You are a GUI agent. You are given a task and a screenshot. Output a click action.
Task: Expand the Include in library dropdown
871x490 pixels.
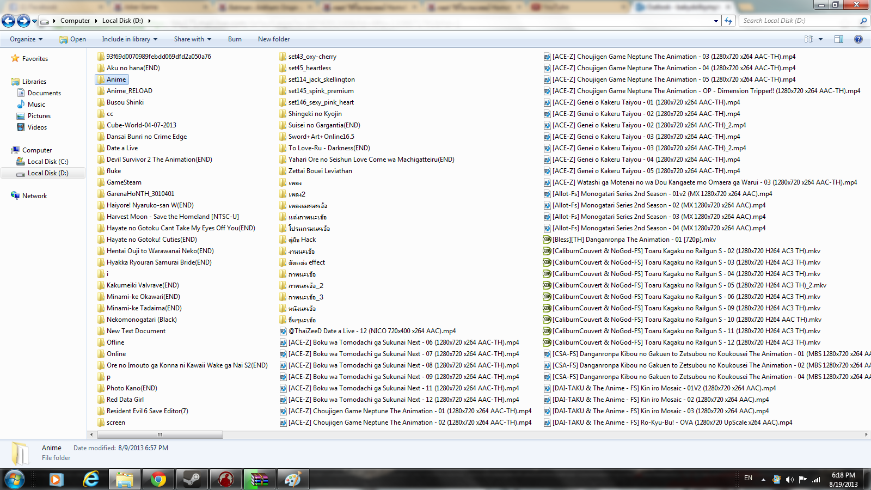coord(130,39)
